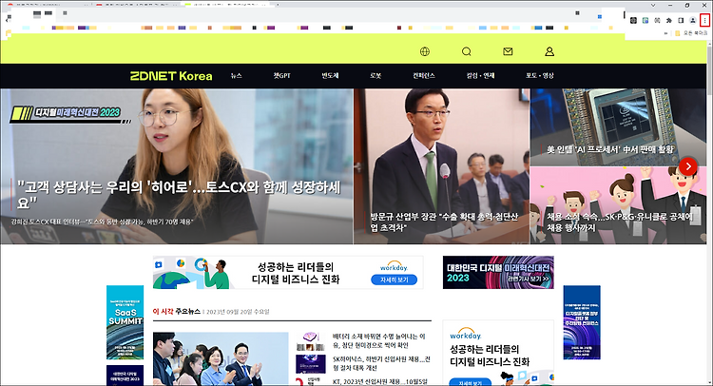
Task: Click the 토스CX 대표 인터뷰 subheadline
Action: pyautogui.click(x=102, y=222)
